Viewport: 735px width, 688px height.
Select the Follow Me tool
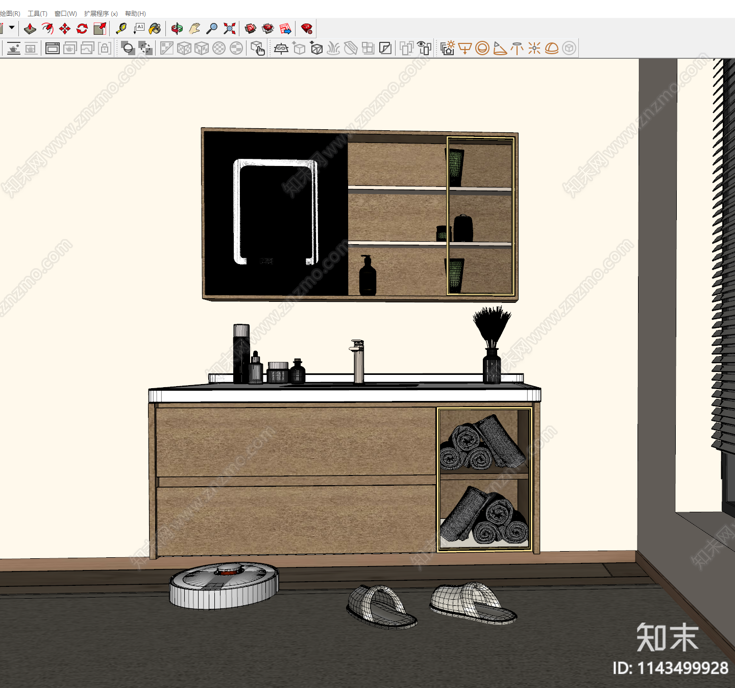click(47, 29)
